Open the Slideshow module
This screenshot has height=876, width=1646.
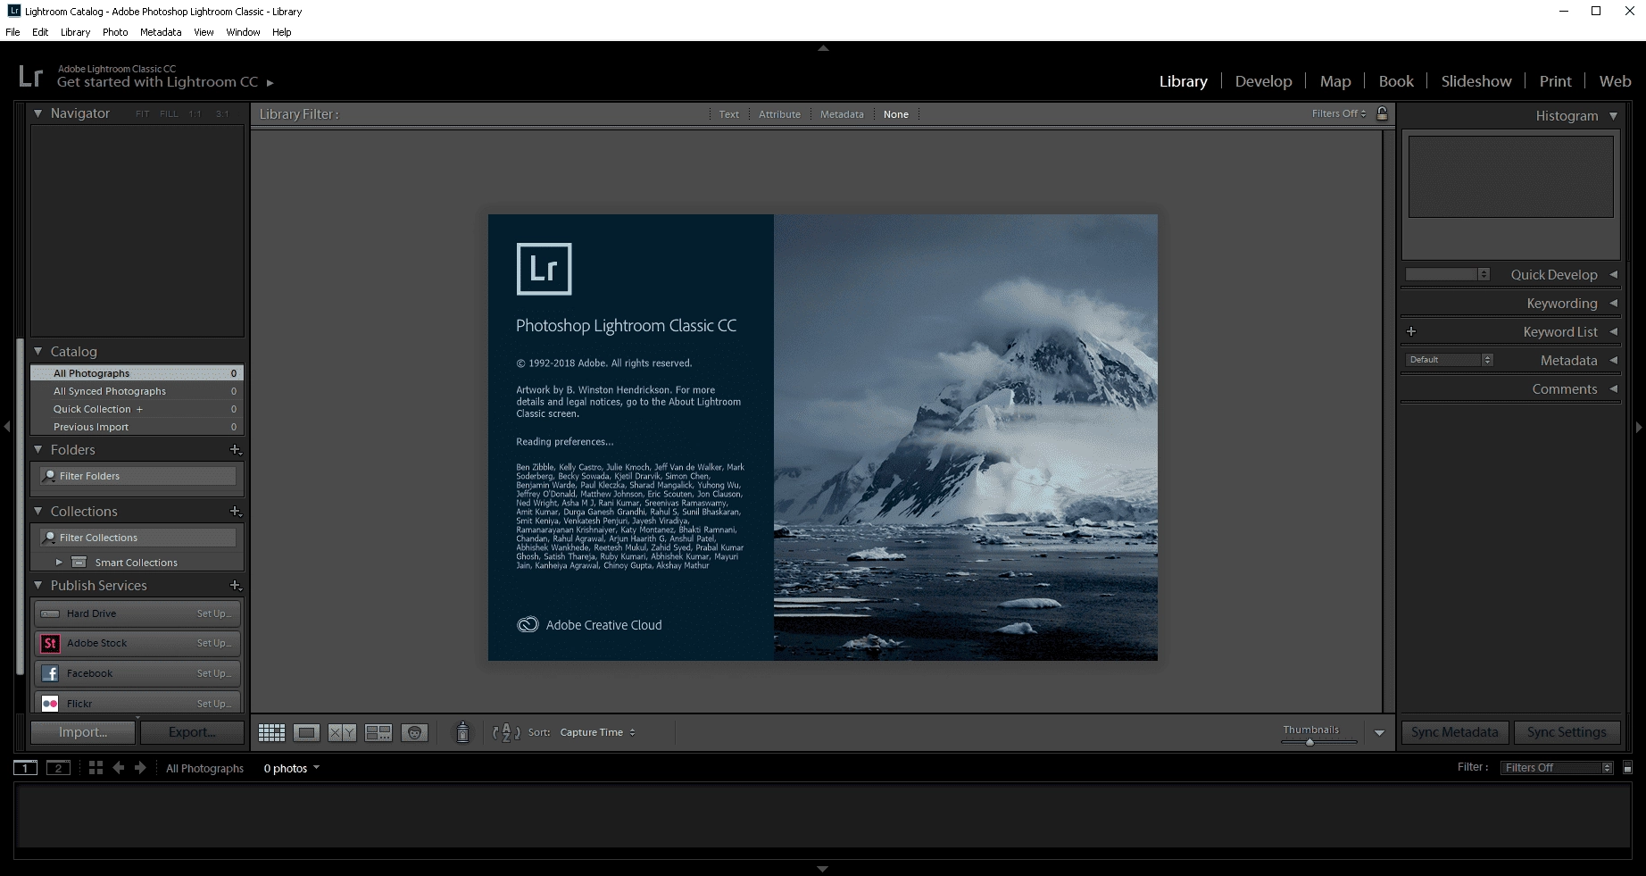[x=1476, y=81]
